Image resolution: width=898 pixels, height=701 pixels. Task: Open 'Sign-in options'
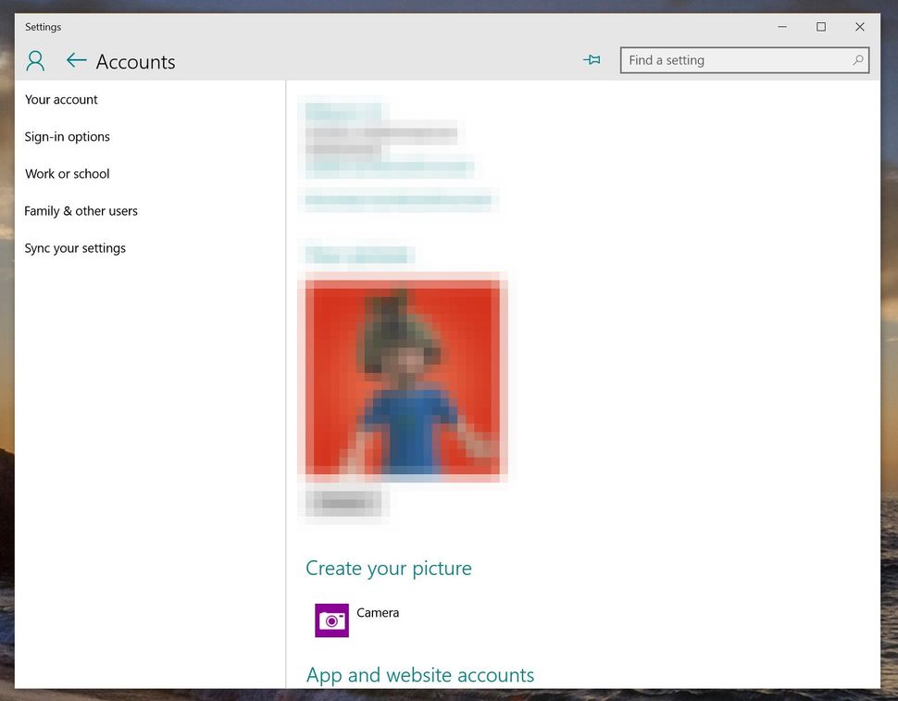[x=67, y=136]
